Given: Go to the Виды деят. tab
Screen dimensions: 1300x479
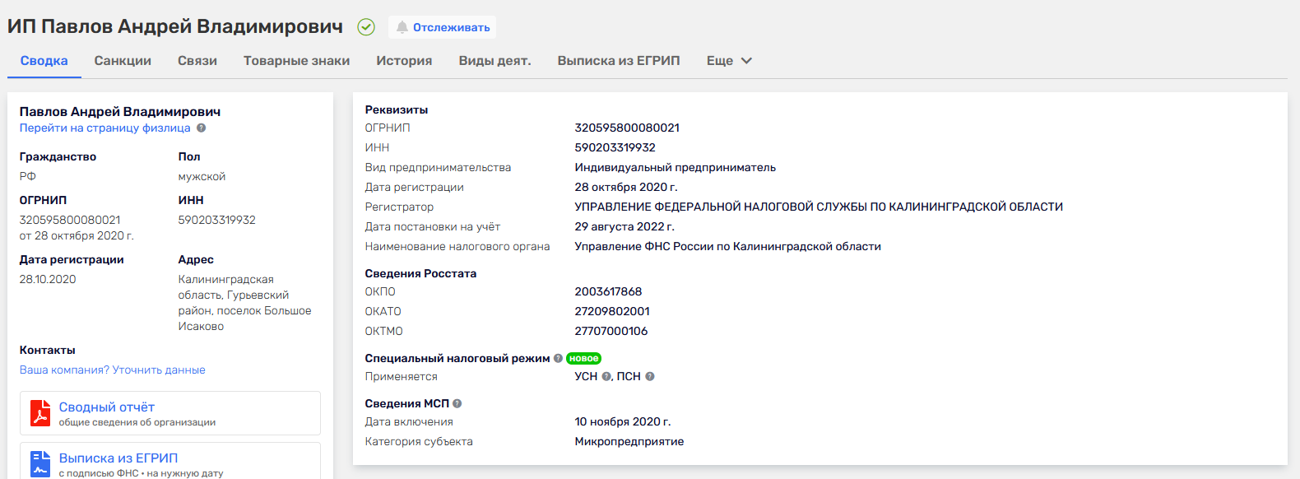Looking at the screenshot, I should pyautogui.click(x=494, y=61).
